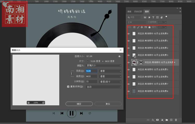This screenshot has height=124, width=195.
Task: Select the 图层 (Layers) tab
Action: pyautogui.click(x=147, y=11)
